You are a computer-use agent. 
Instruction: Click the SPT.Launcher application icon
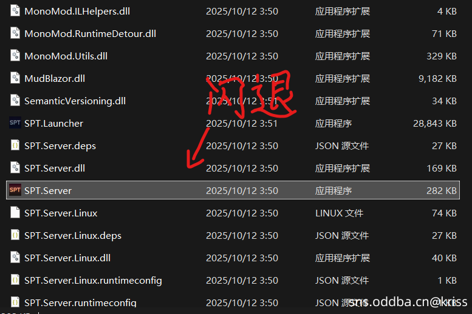tap(15, 123)
